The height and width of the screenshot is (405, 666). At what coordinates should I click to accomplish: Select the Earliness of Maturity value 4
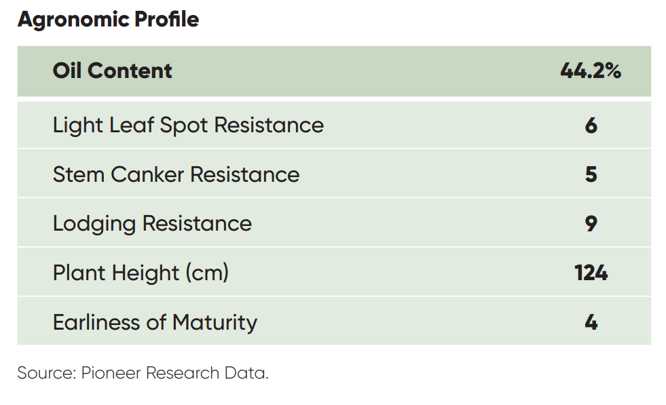(x=591, y=322)
